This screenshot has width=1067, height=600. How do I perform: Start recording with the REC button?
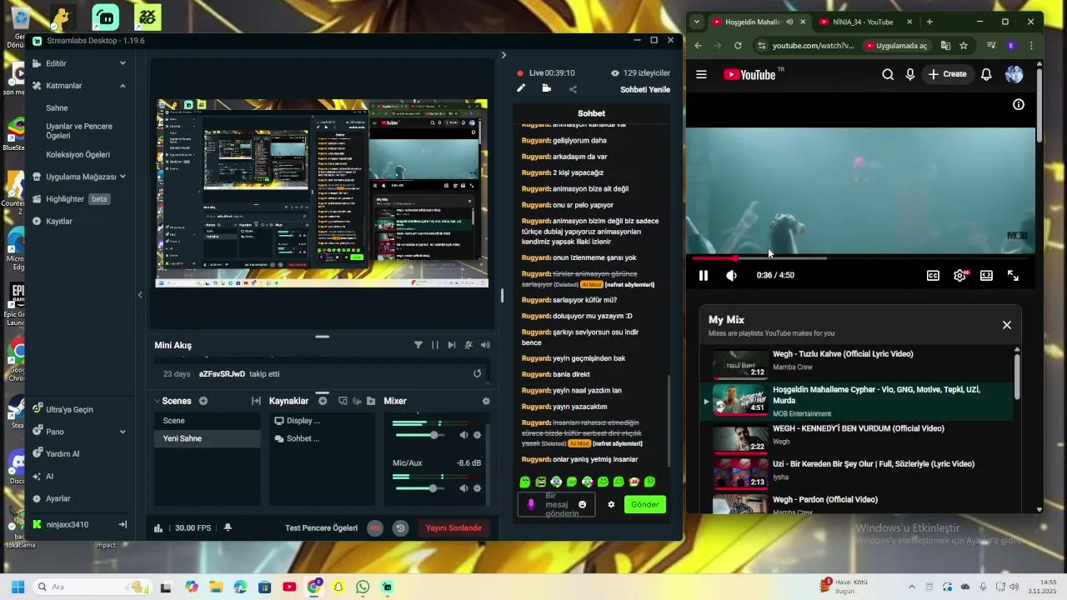tap(375, 527)
